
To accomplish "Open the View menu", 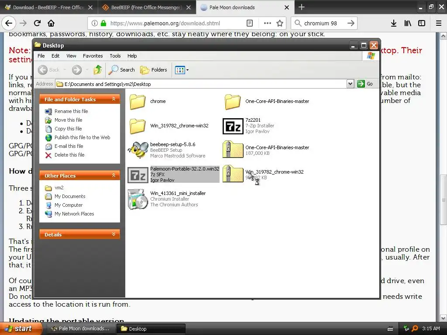I will pyautogui.click(x=71, y=56).
